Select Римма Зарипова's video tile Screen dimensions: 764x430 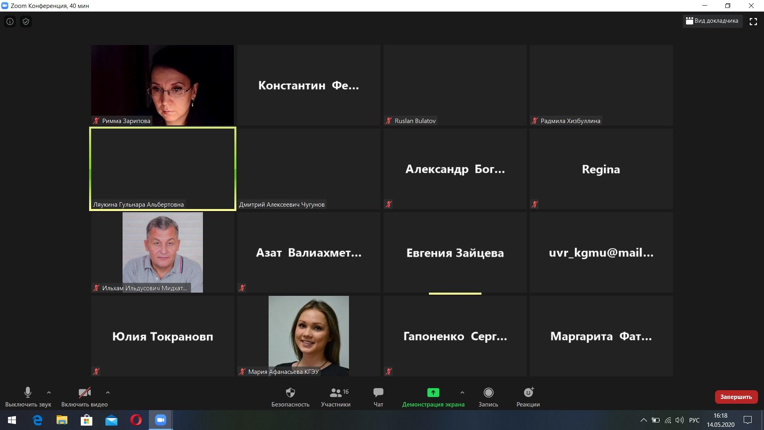162,85
